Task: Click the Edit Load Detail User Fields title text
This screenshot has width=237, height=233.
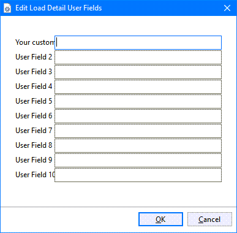Action: (x=59, y=8)
